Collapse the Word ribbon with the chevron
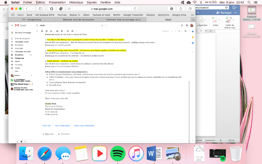Screen dimensions: 262x164 (x=235, y=13)
